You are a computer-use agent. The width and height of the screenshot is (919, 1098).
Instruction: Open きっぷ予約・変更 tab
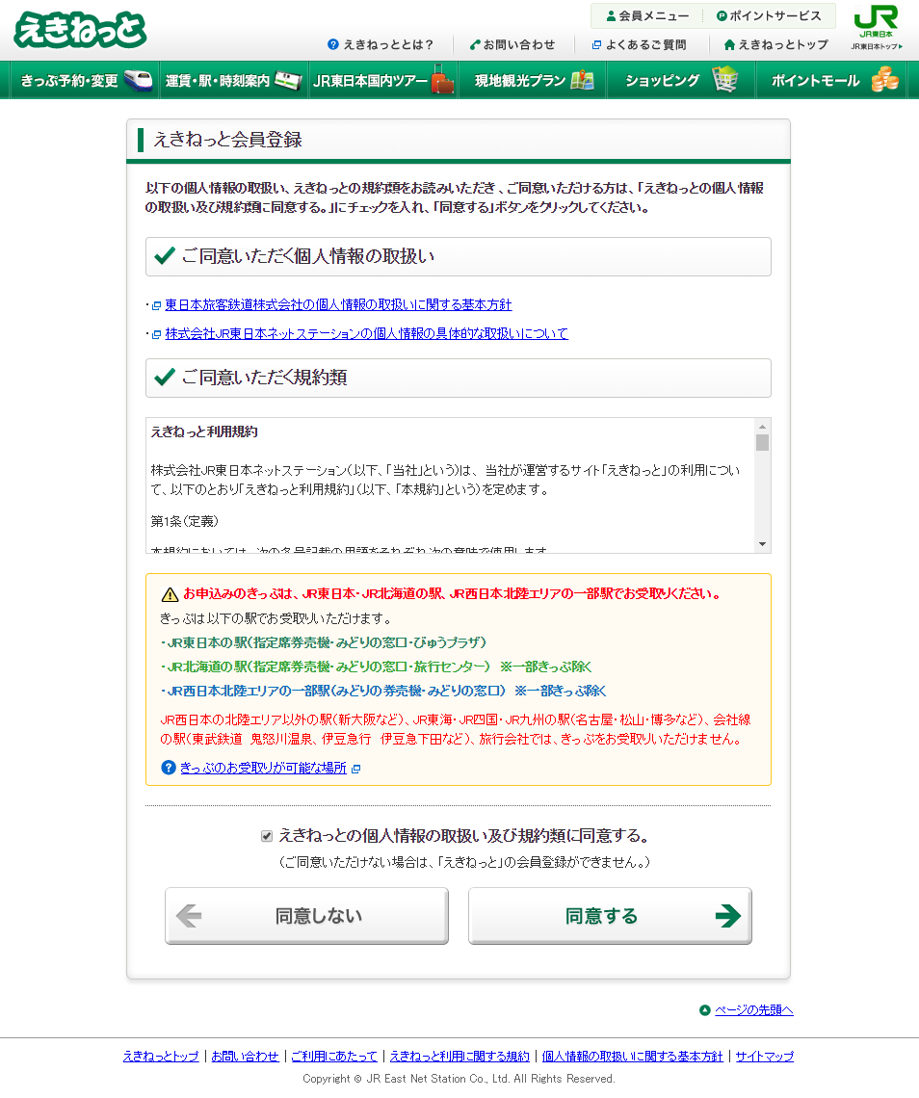coord(86,81)
